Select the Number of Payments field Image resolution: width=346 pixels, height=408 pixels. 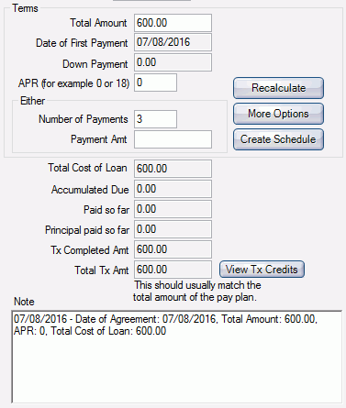click(155, 119)
